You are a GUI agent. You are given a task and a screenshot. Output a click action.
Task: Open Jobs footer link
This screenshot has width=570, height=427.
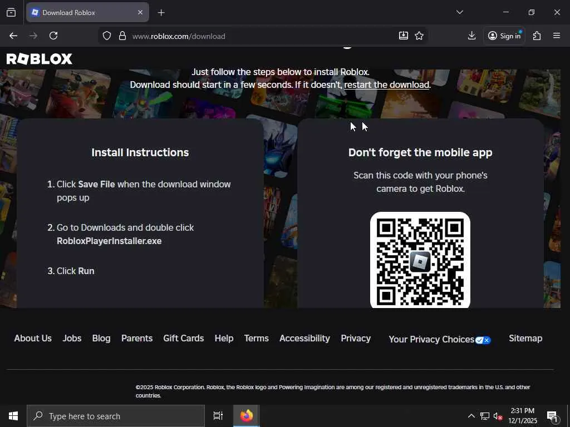pos(72,338)
